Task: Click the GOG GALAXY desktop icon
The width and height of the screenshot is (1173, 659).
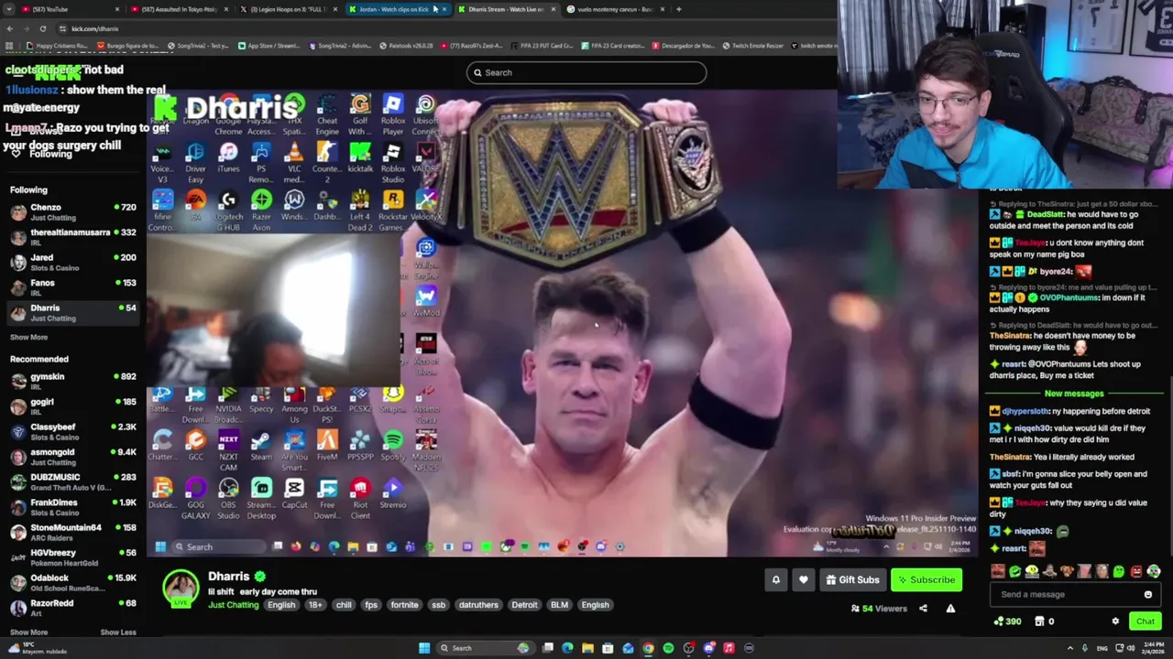Action: tap(195, 499)
